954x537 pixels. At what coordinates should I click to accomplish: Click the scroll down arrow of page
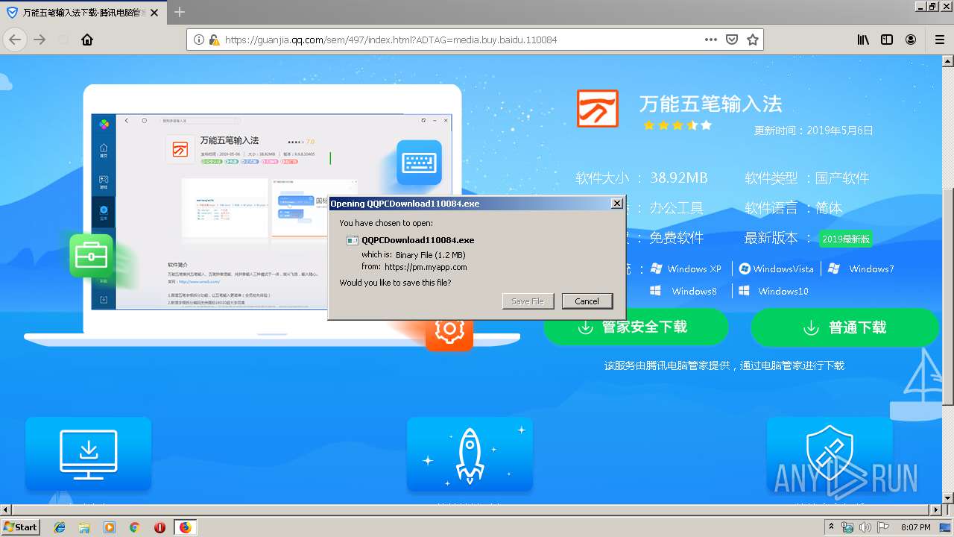pos(947,497)
